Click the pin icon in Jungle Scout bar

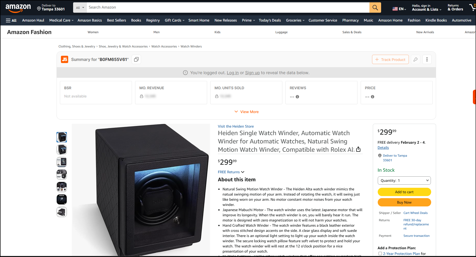pos(416,59)
